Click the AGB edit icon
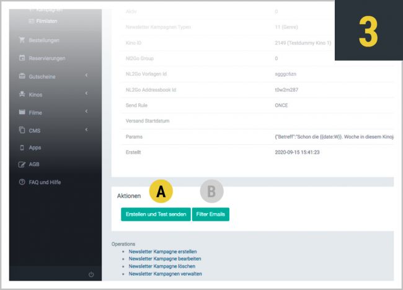The width and height of the screenshot is (403, 290). coord(22,164)
